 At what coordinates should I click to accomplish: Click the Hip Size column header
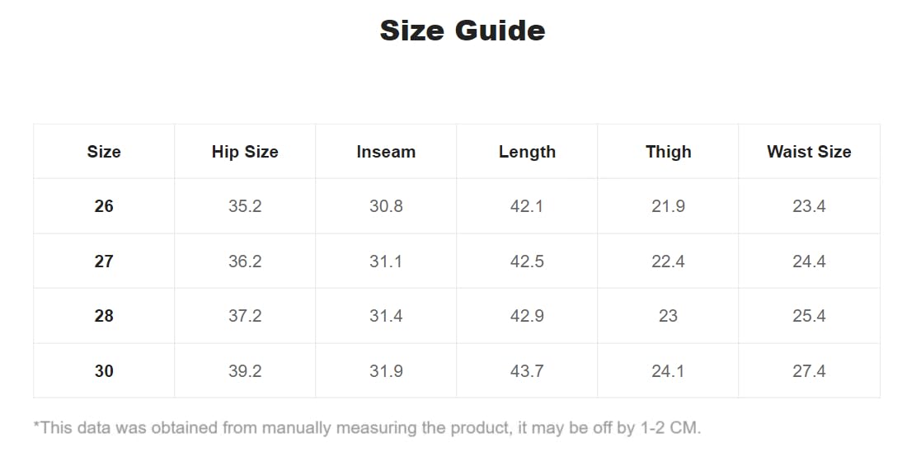point(245,152)
